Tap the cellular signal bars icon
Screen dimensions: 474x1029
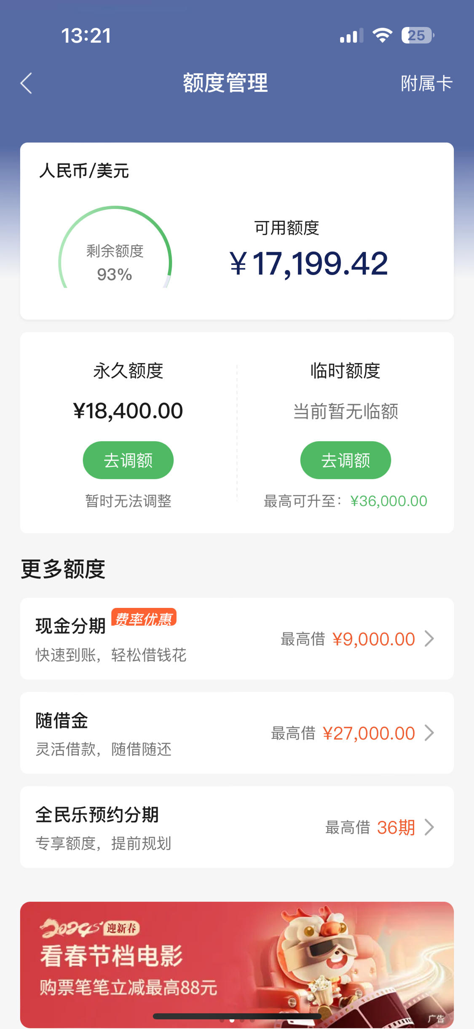tap(352, 35)
